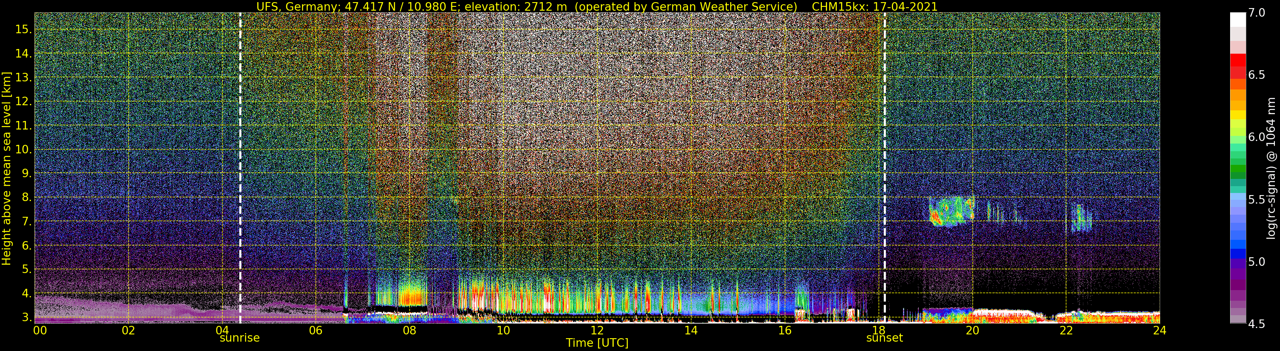Click the height tick label '11.'

[23, 126]
